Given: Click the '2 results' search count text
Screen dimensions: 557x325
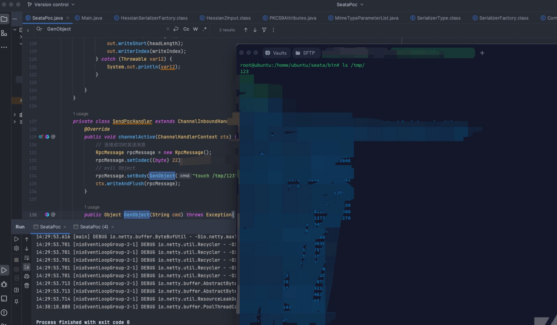Looking at the screenshot, I should pos(227,30).
